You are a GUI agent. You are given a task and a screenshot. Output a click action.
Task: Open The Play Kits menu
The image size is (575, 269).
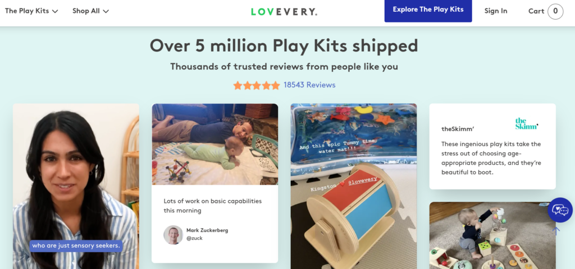[31, 11]
